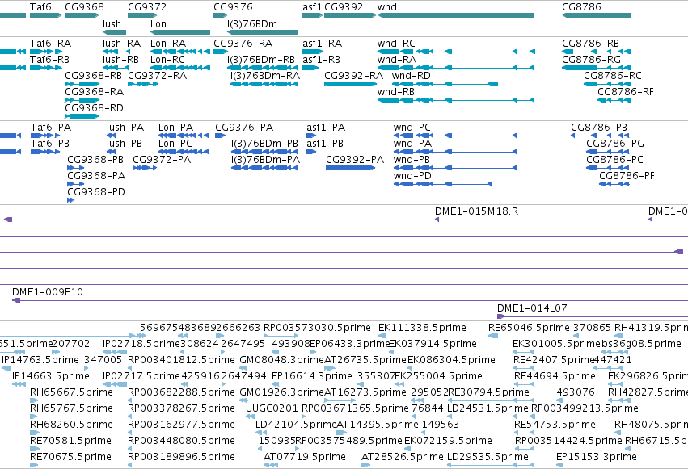
Task: Open EST GM08048.3prime
Action: click(x=281, y=360)
